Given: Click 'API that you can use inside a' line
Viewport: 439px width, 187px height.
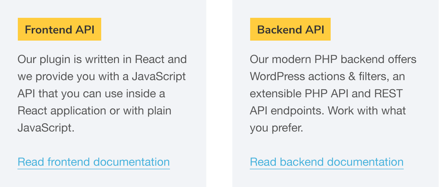Looking at the screenshot, I should point(92,93).
